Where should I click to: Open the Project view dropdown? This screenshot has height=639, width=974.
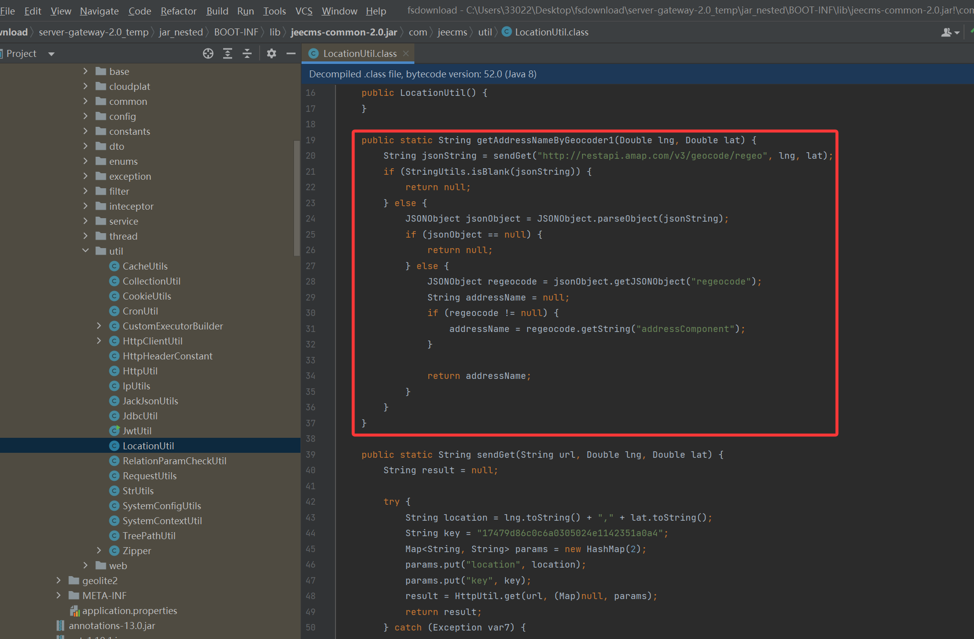point(51,54)
